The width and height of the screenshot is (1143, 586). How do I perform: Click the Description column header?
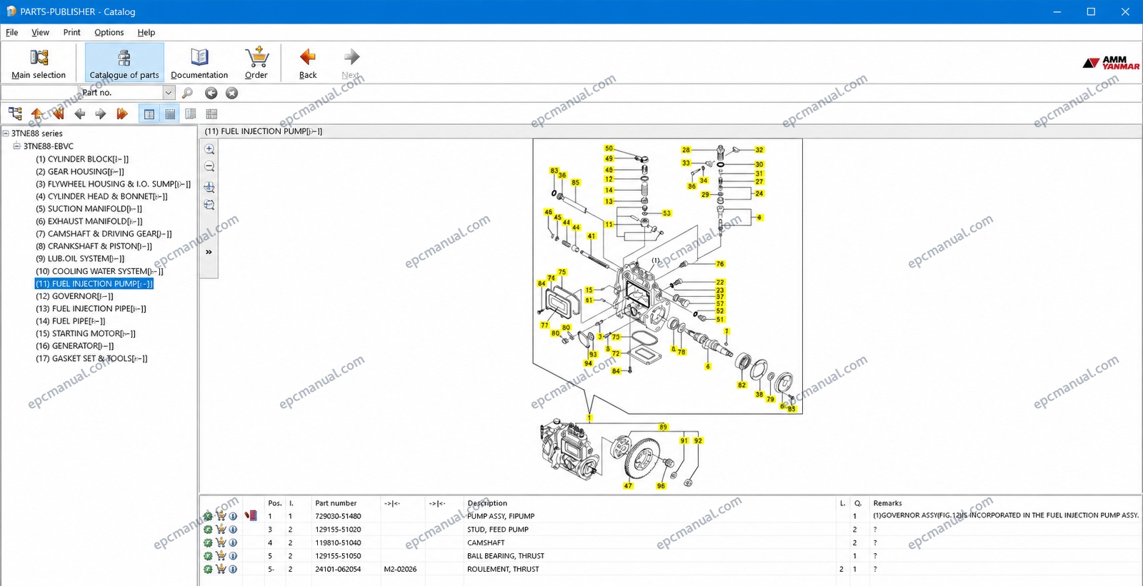coord(487,503)
